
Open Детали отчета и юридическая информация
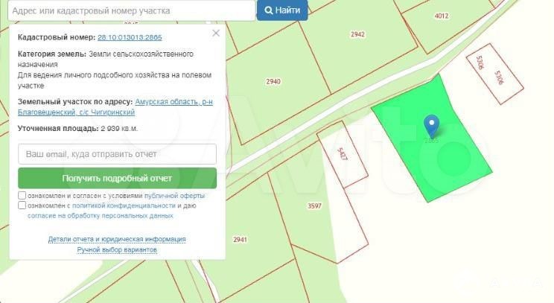117,239
